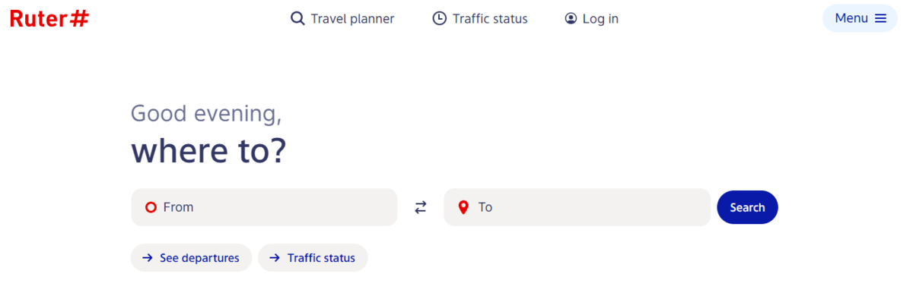Click the arrow icon on the Traffic status chip
Viewport: 913px width, 299px height.
point(275,258)
